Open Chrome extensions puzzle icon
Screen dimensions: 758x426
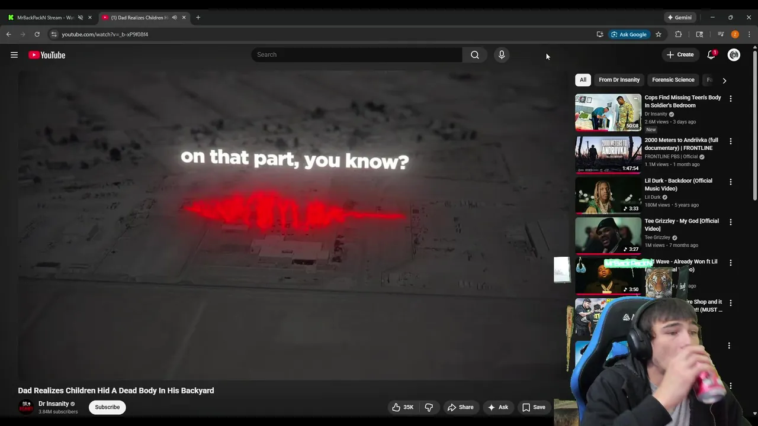tap(679, 34)
